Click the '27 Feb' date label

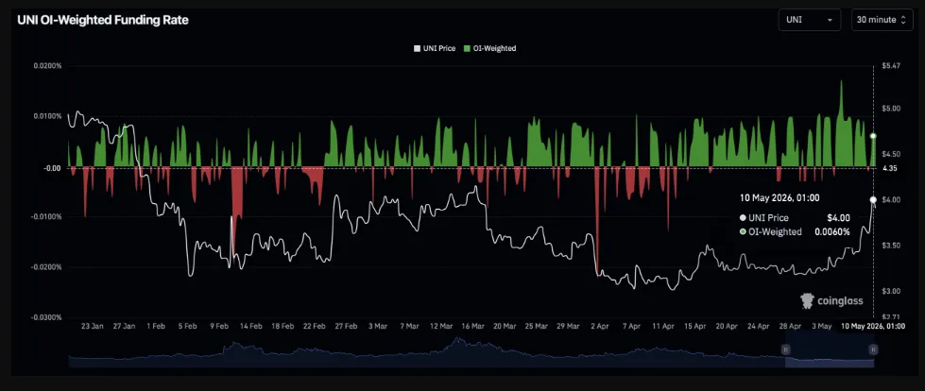(347, 326)
